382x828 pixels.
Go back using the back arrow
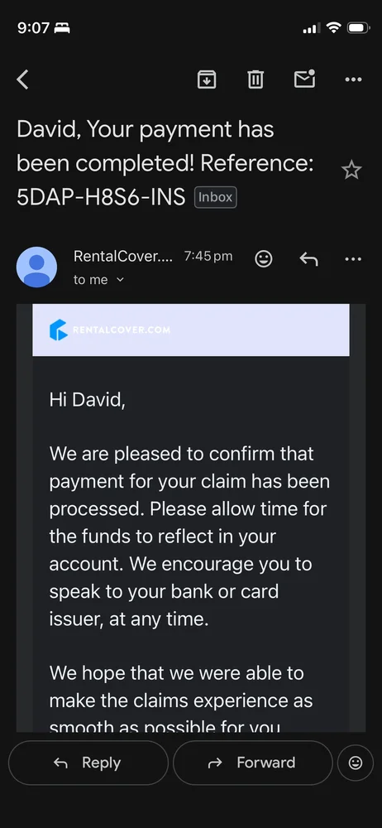pyautogui.click(x=22, y=79)
